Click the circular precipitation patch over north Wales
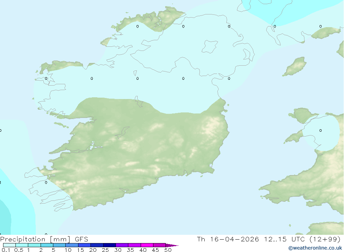 321,133
